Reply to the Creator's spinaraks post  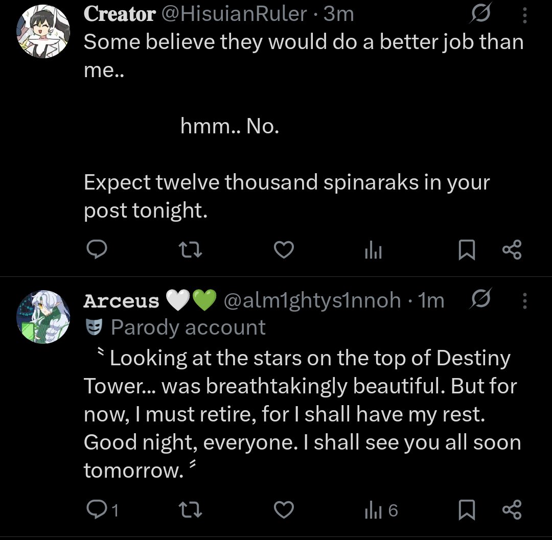[x=96, y=250]
